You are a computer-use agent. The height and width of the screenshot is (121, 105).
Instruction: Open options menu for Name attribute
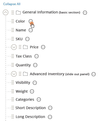pos(31,30)
